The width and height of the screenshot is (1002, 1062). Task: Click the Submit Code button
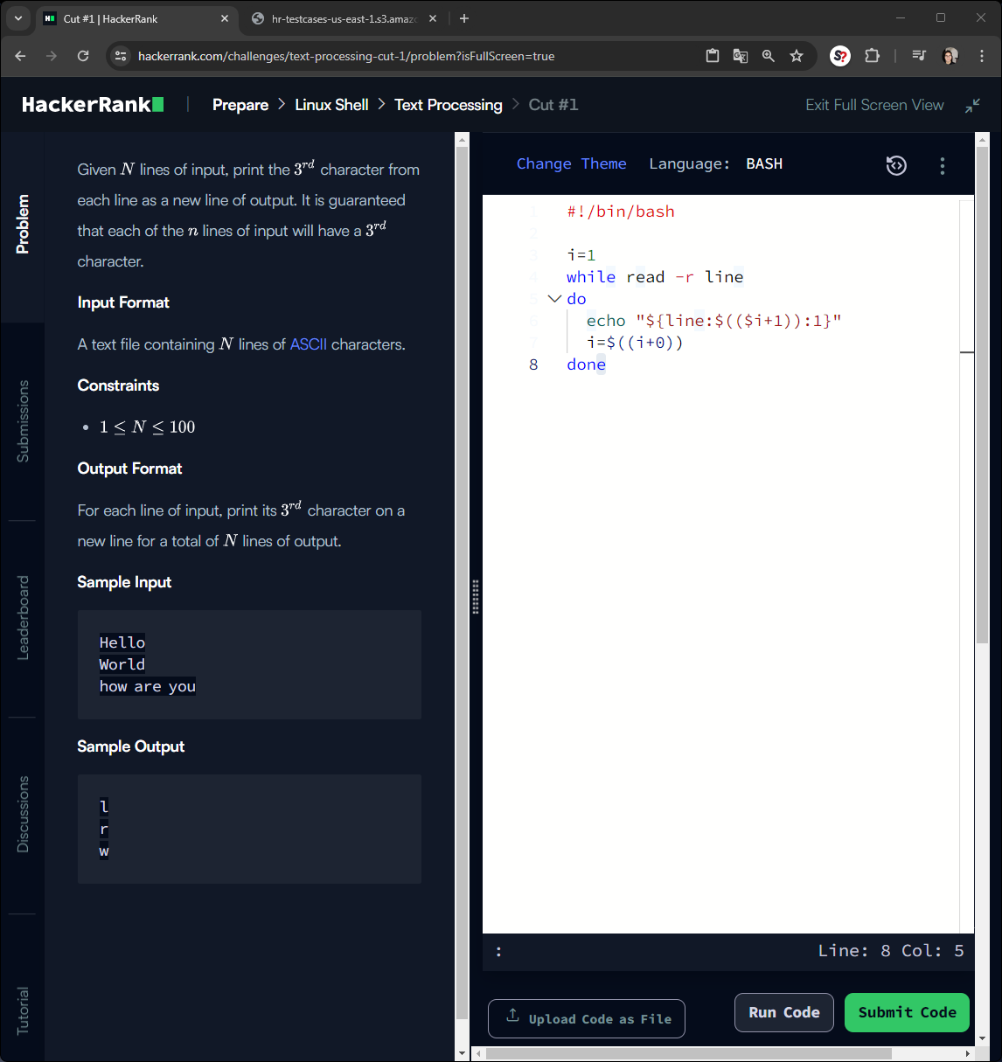[x=907, y=1012]
